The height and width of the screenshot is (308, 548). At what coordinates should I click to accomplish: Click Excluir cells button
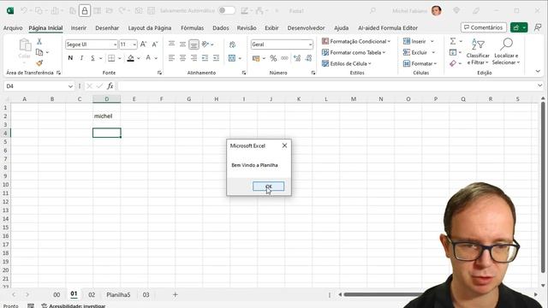(x=415, y=52)
